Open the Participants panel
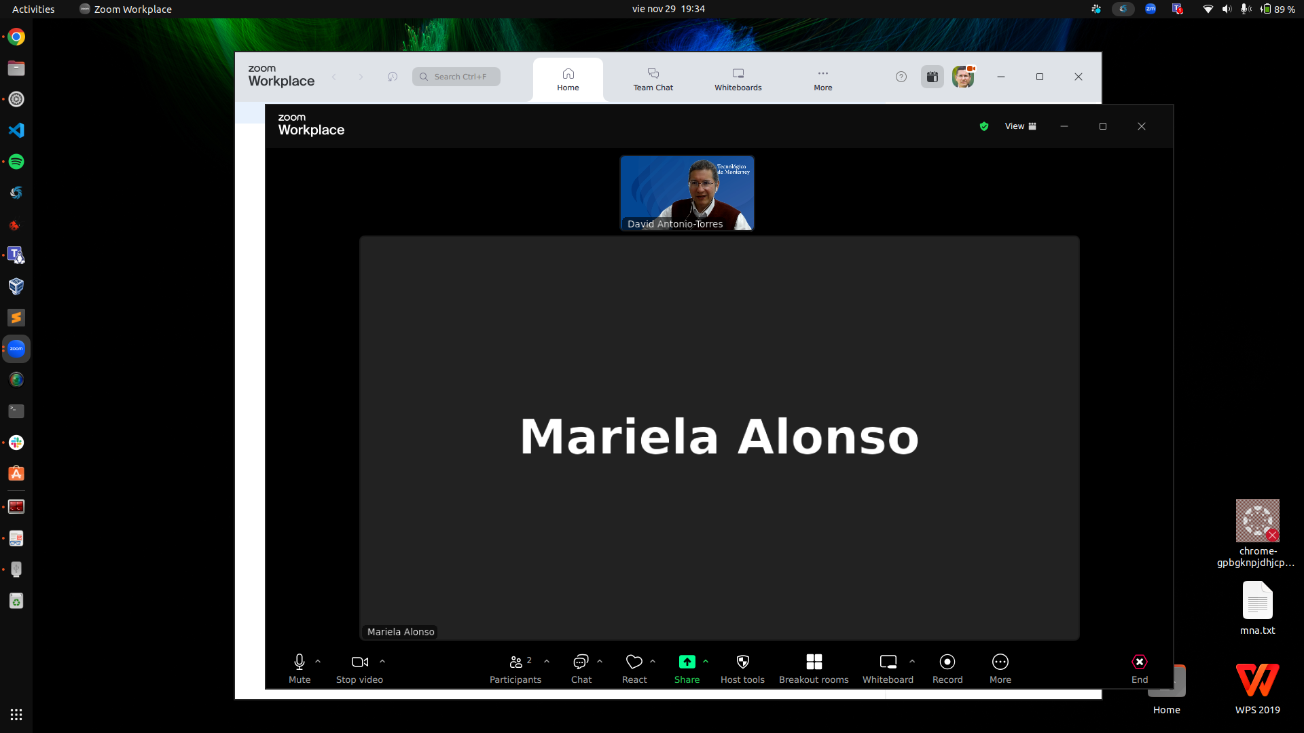Screen dimensions: 1304x733 (x=515, y=668)
